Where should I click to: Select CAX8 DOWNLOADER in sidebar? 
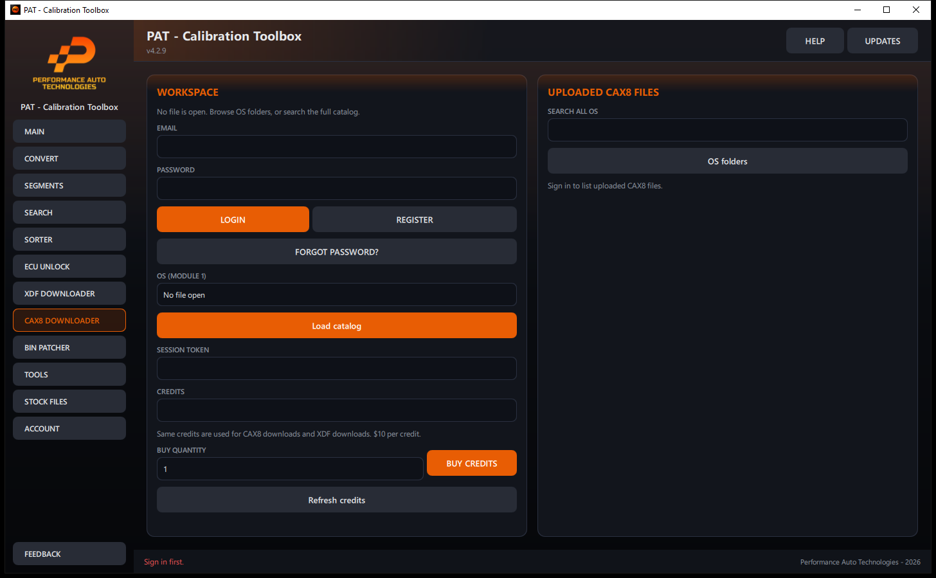pyautogui.click(x=69, y=320)
